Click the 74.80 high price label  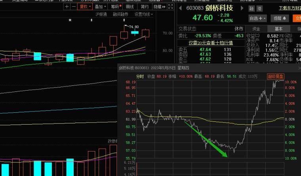coord(134,27)
